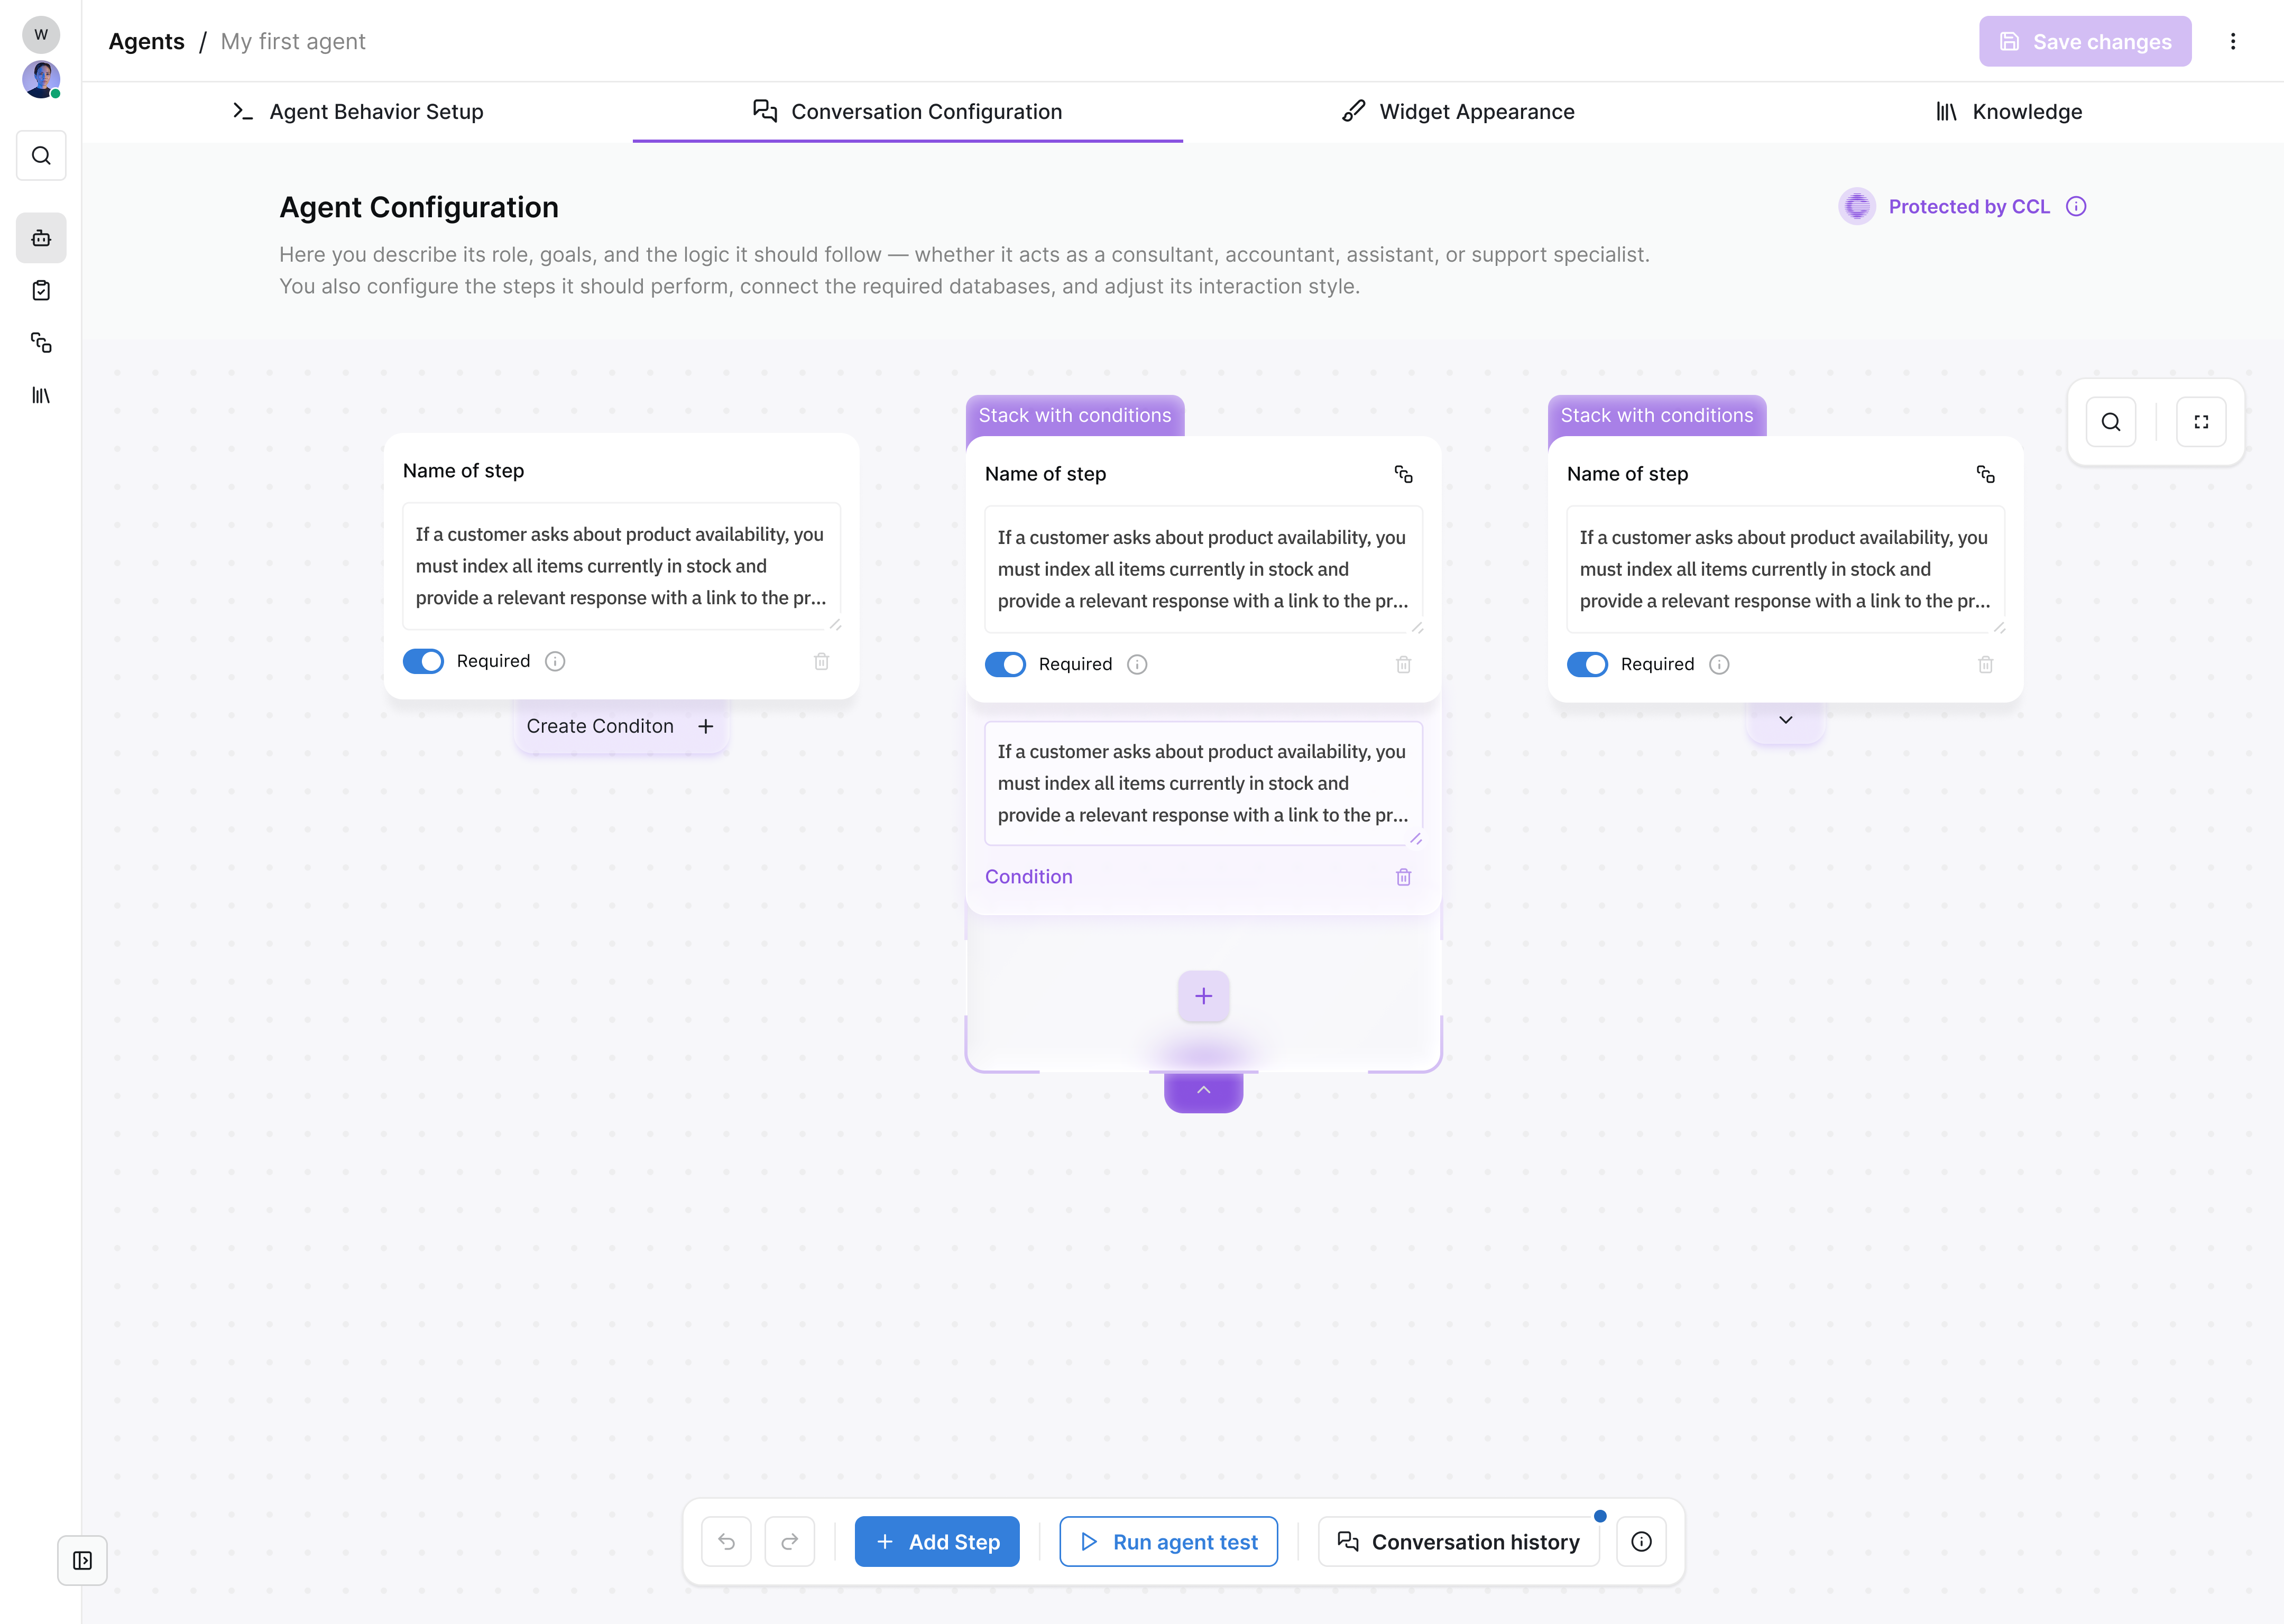Click Required info icon on middle card
The height and width of the screenshot is (1624, 2284).
[x=1137, y=665]
